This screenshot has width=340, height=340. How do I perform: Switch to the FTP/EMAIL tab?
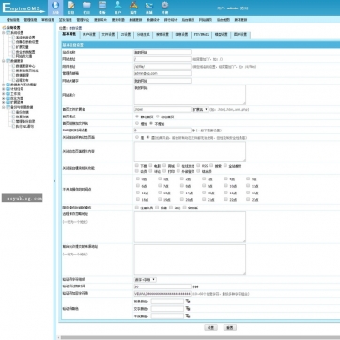click(201, 35)
